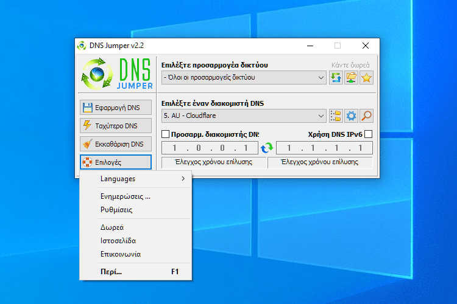This screenshot has height=304, width=457.
Task: Select Ρυθμίσεις menu entry
Action: pos(135,210)
